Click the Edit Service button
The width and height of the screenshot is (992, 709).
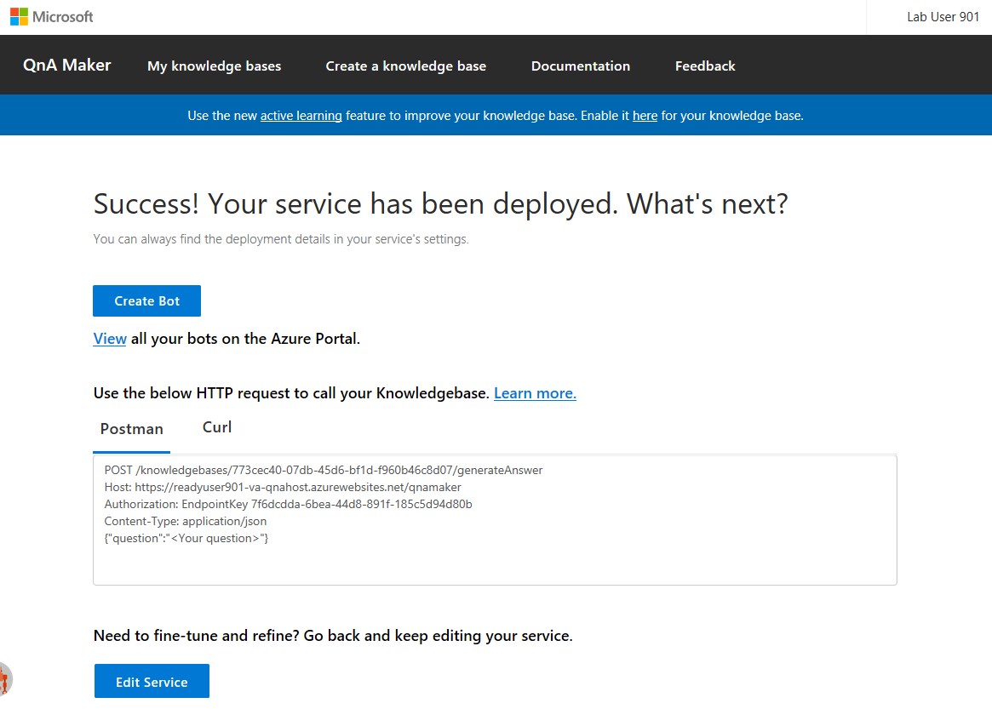coord(152,681)
